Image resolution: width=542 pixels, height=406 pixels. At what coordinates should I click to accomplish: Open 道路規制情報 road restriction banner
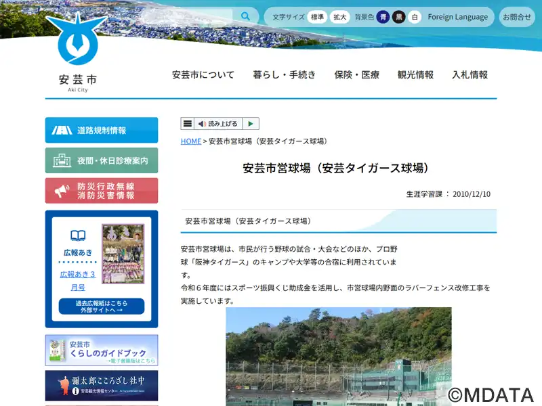[102, 130]
